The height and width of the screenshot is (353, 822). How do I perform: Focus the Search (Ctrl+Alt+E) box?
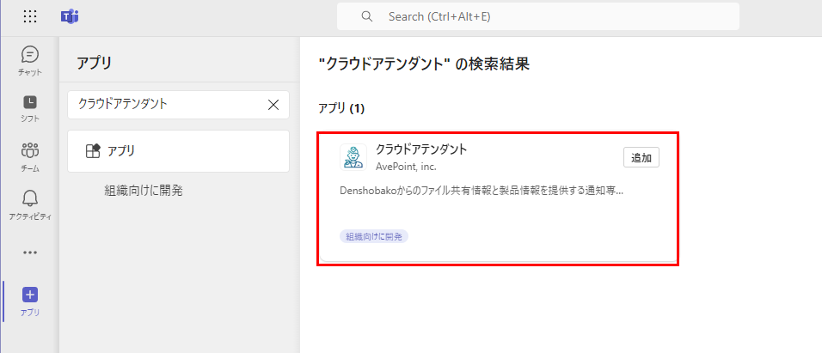[x=538, y=17]
